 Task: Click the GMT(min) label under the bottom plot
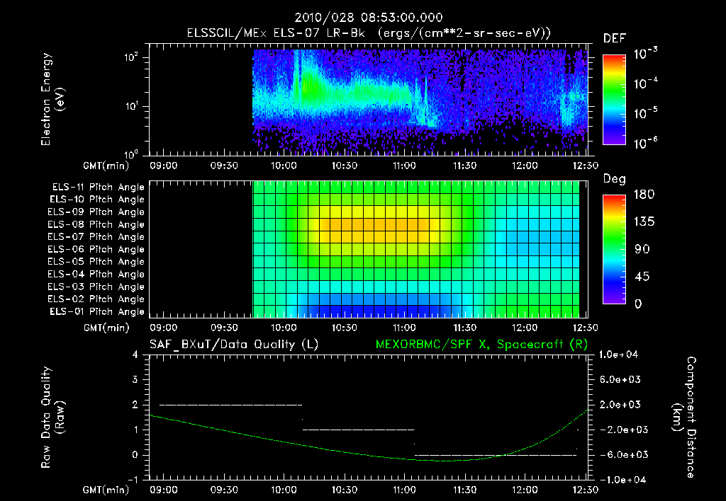106,490
